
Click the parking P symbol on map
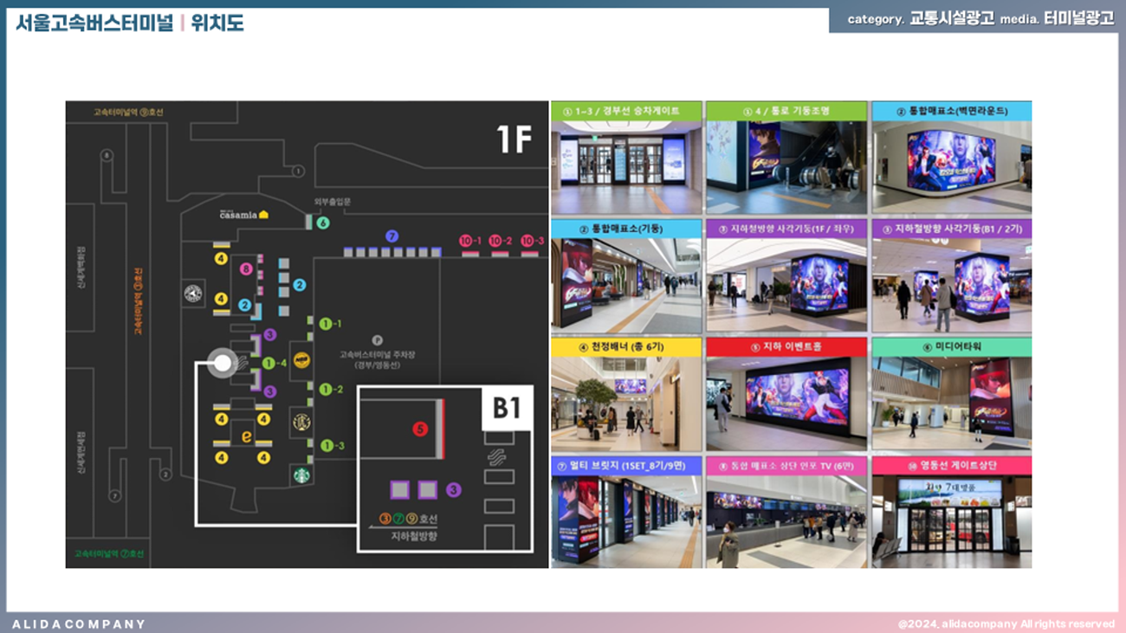point(376,340)
